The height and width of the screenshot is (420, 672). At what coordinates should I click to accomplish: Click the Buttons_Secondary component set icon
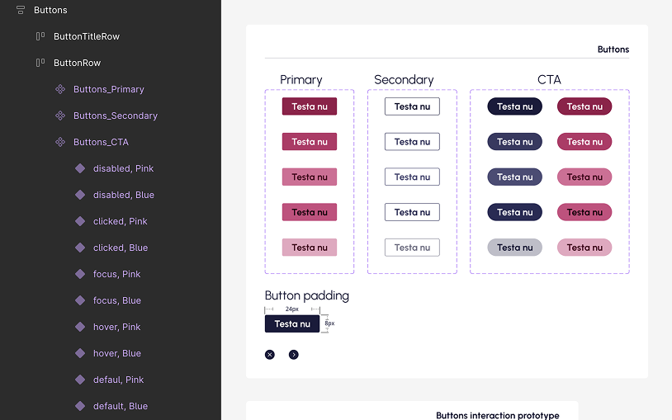coord(60,116)
